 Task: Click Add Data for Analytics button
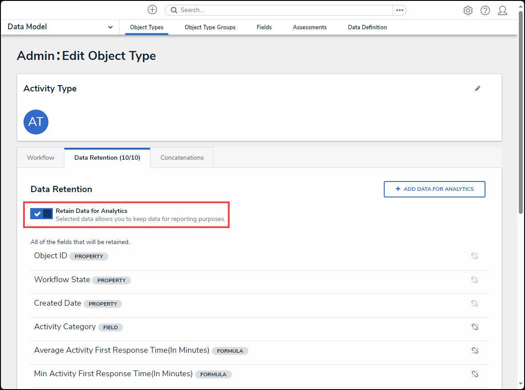click(x=434, y=189)
